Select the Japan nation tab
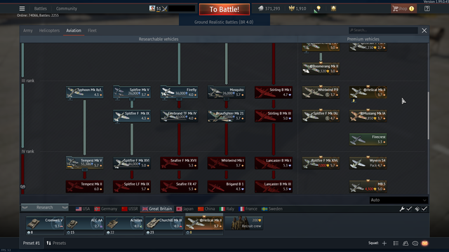Image resolution: width=449 pixels, height=252 pixels. click(185, 209)
